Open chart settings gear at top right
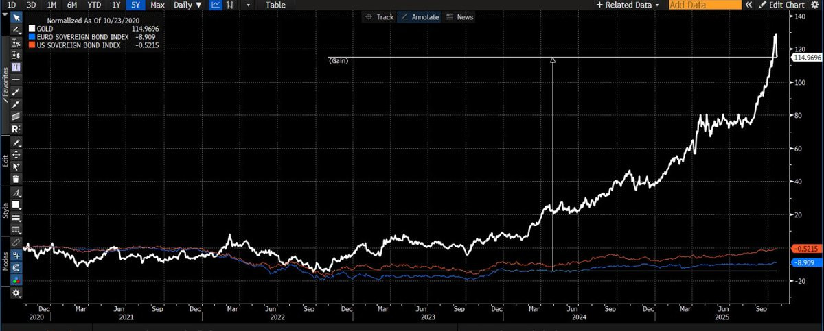Viewport: 824px width, 331px height. (x=816, y=5)
